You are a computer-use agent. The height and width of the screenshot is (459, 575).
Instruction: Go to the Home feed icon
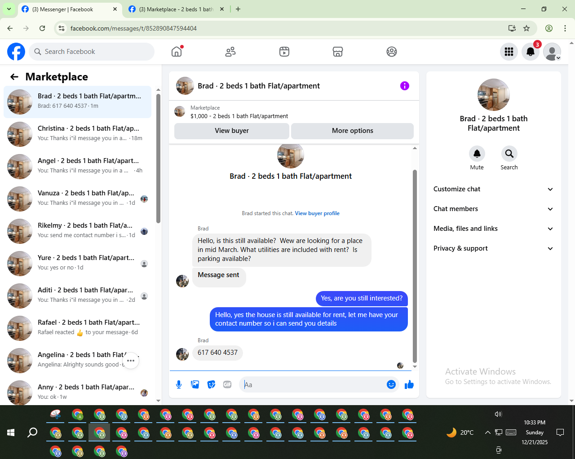point(177,52)
